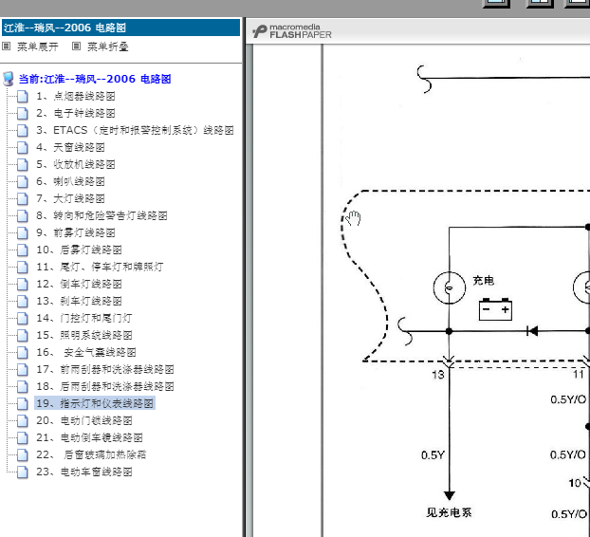The image size is (590, 537).
Task: Click document icon for 后雾灯线路图
Action: point(23,250)
